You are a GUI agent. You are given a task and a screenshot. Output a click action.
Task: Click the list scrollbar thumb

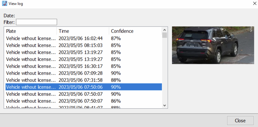164,35
